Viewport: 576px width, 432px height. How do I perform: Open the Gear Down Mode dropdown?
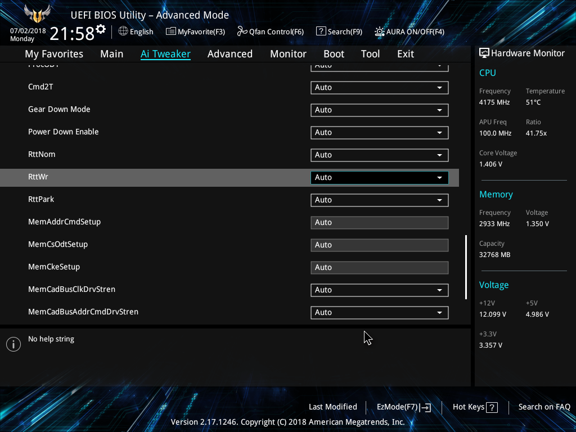pos(380,110)
